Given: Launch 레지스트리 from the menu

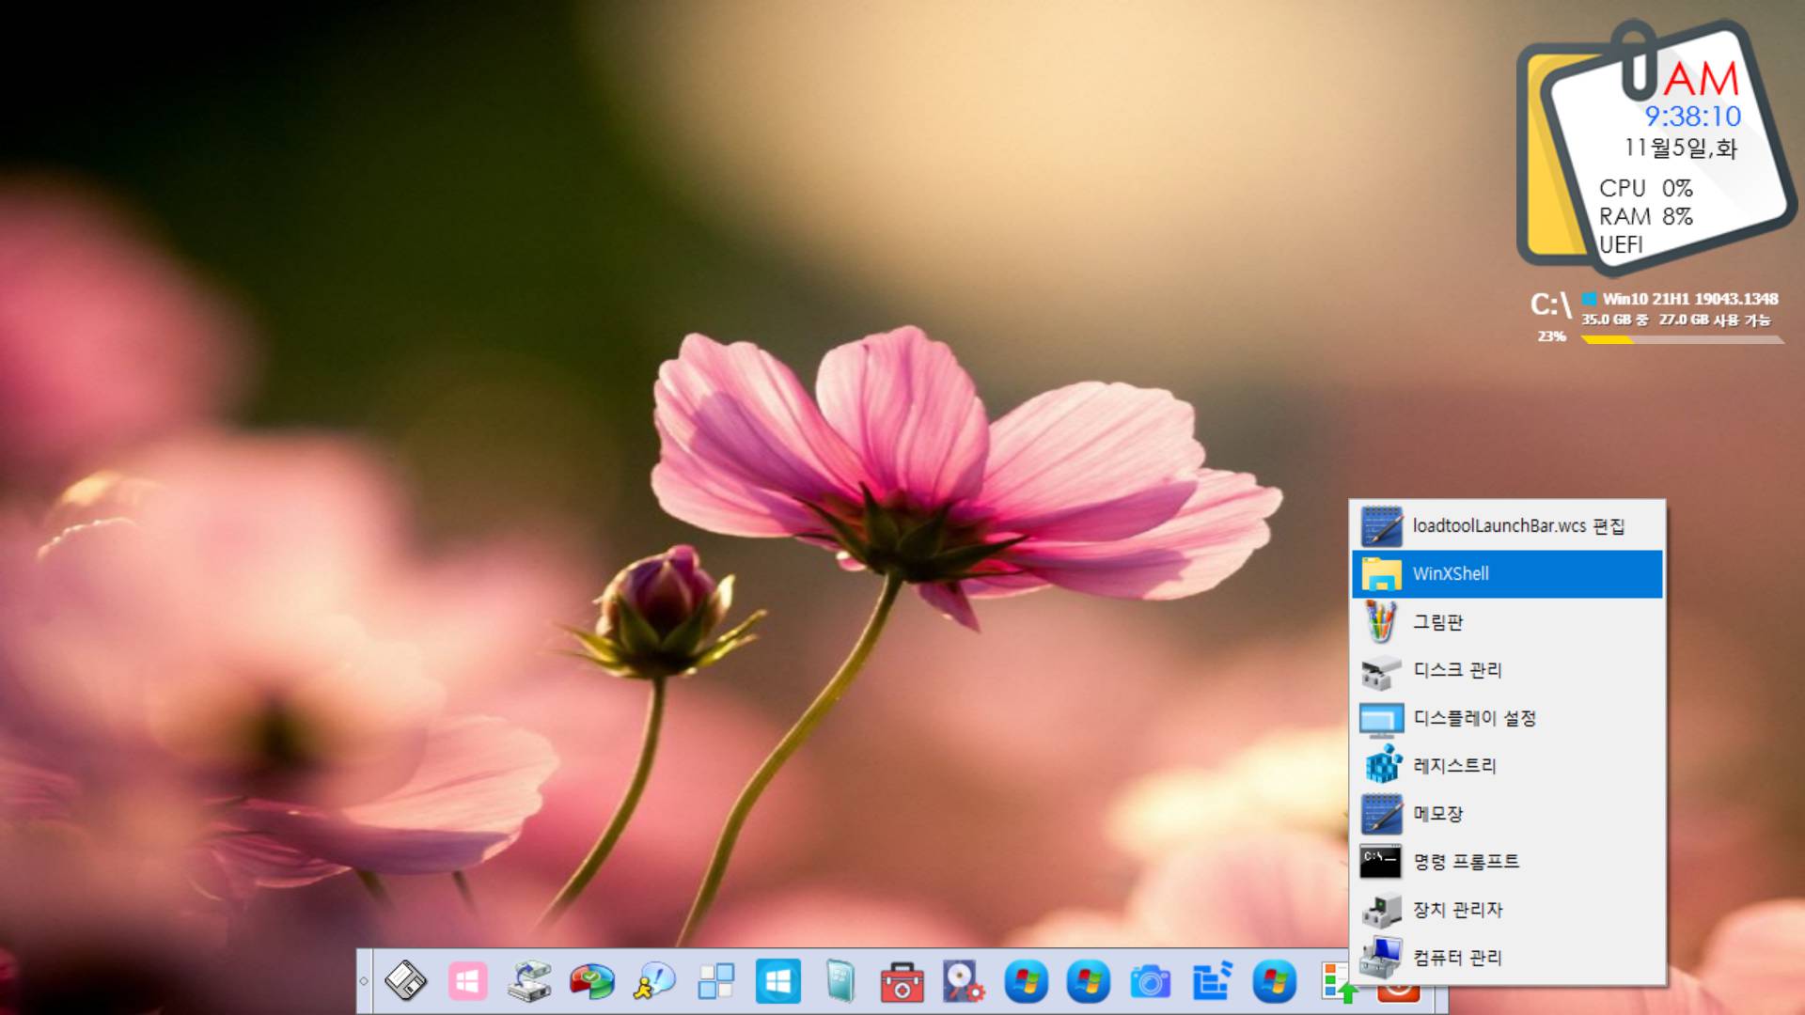Looking at the screenshot, I should coord(1507,765).
